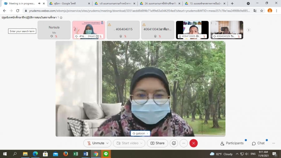Click the Share content button
Screen dimensions: 281x158
[x=157, y=143]
